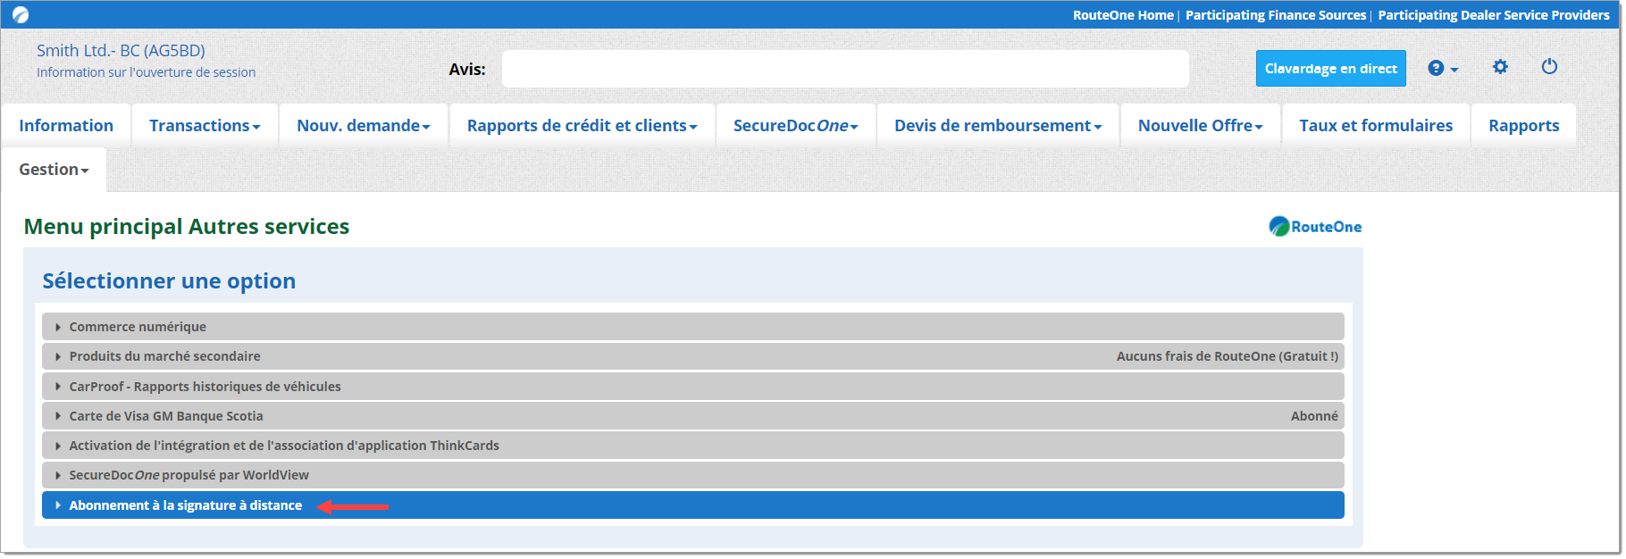Open the Nouvelle Offre dropdown menu

(1200, 126)
